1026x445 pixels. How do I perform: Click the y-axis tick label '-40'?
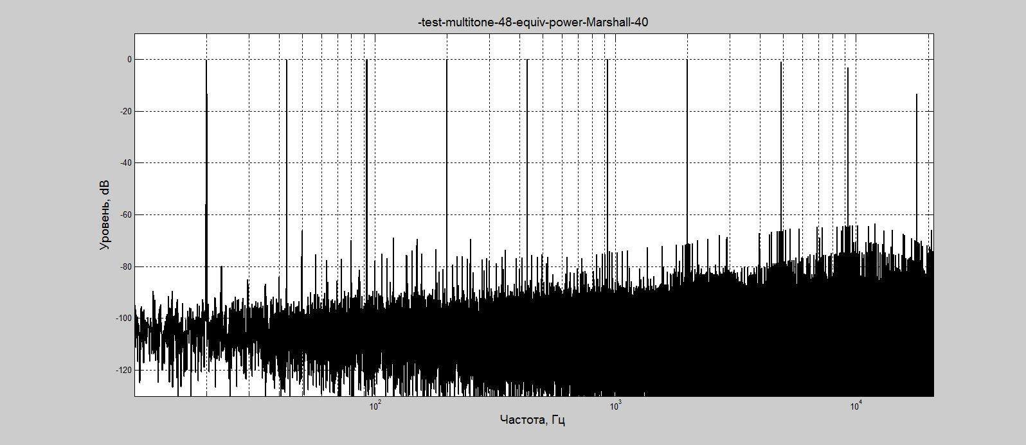pyautogui.click(x=126, y=163)
